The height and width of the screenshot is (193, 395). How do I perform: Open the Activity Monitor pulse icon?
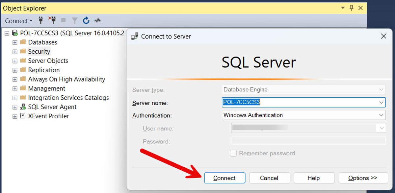point(97,21)
